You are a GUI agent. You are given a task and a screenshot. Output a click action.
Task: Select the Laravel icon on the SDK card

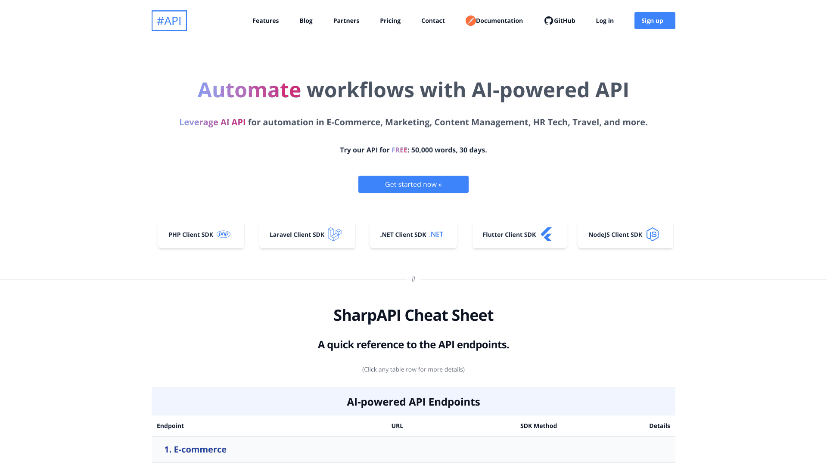335,234
